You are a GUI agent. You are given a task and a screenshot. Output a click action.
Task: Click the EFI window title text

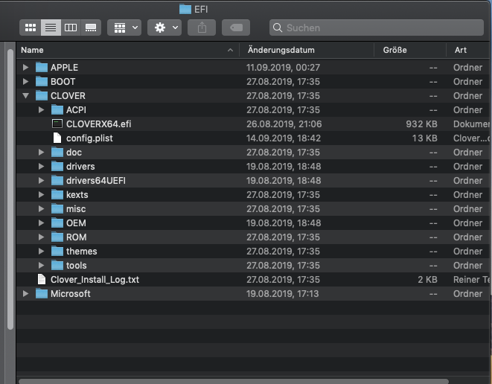[201, 10]
